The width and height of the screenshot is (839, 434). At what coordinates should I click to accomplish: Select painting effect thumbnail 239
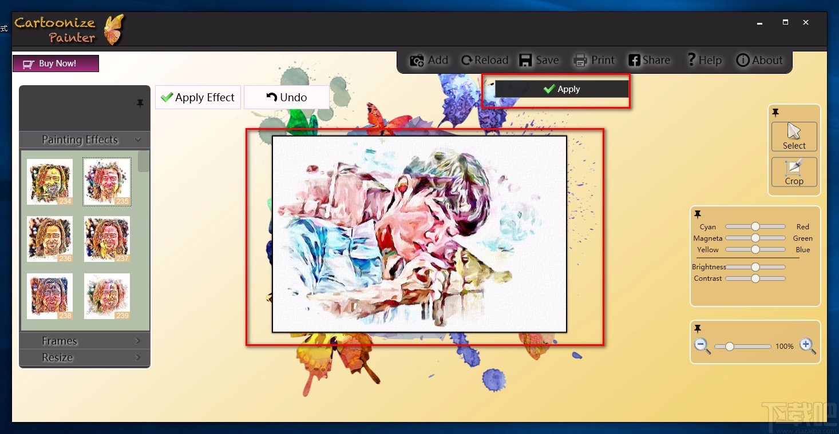(107, 296)
